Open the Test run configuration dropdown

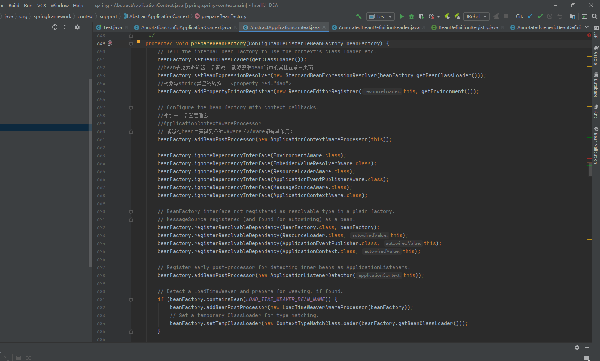click(x=380, y=16)
